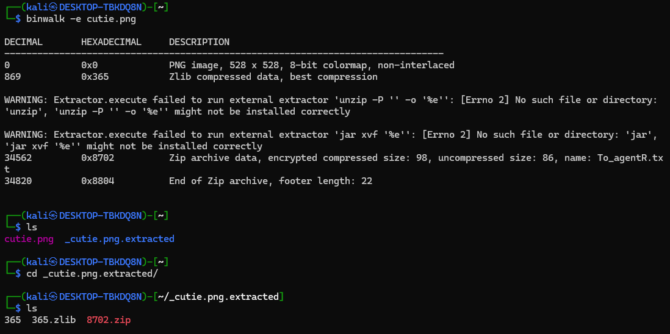The image size is (670, 334).
Task: Click the 0x8702 hexadecimal offset
Action: [x=98, y=158]
